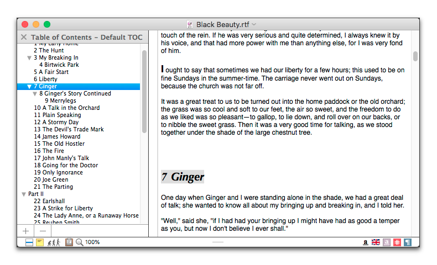Select 15 The Old Hostler
The width and height of the screenshot is (437, 265).
click(x=59, y=144)
